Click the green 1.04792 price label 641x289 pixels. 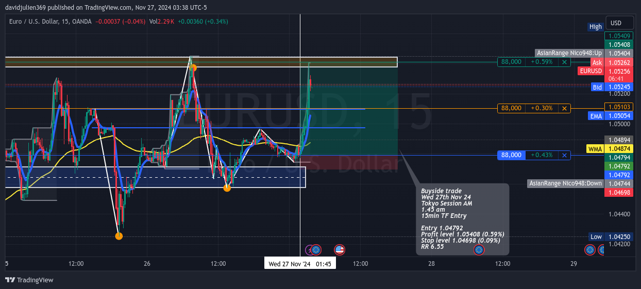click(x=618, y=166)
